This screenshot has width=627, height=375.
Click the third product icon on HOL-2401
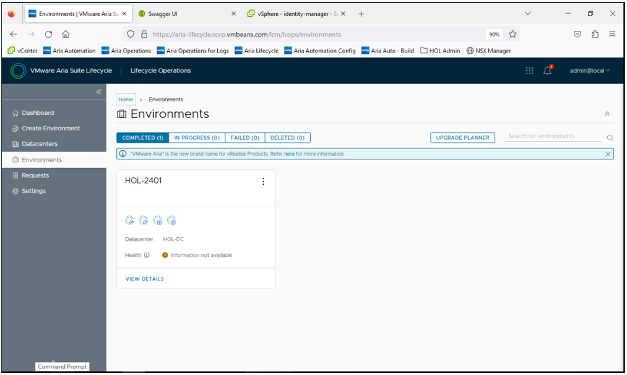click(x=158, y=220)
